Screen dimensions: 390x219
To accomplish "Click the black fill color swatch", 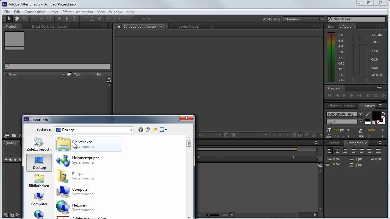I will tap(377, 116).
